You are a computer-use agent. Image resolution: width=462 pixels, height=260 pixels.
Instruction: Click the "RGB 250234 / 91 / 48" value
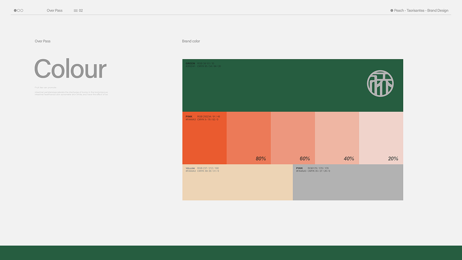209,117
